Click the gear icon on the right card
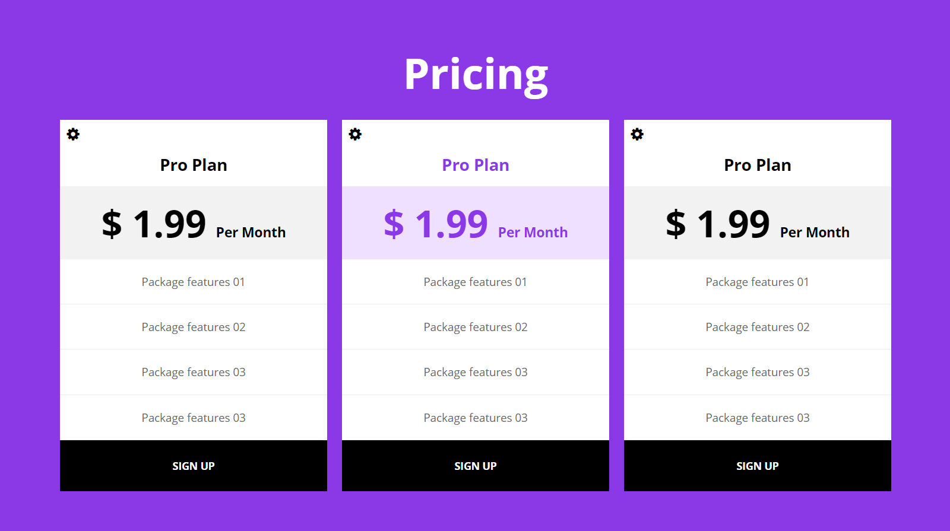The height and width of the screenshot is (531, 950). [637, 134]
